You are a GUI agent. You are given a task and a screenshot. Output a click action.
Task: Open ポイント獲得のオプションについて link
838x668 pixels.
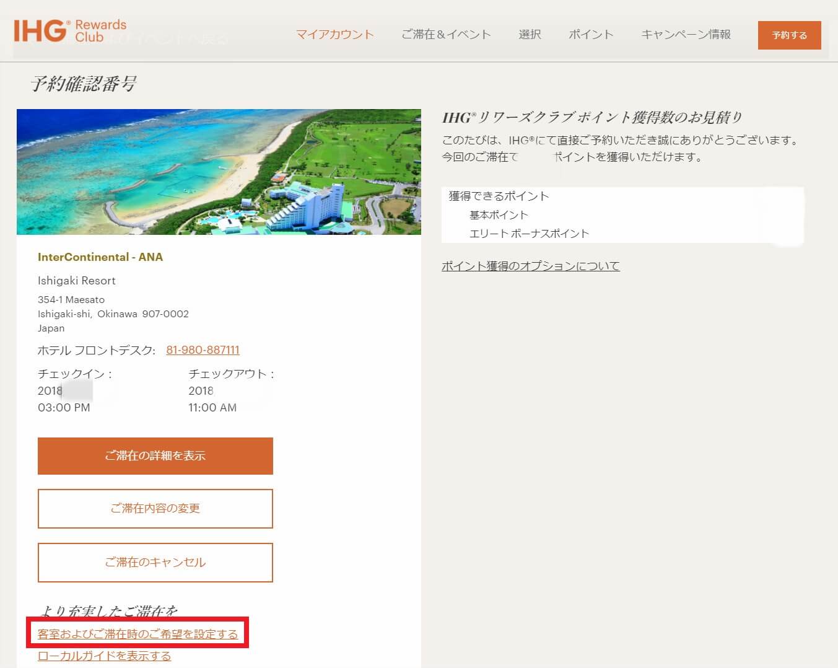(x=530, y=266)
